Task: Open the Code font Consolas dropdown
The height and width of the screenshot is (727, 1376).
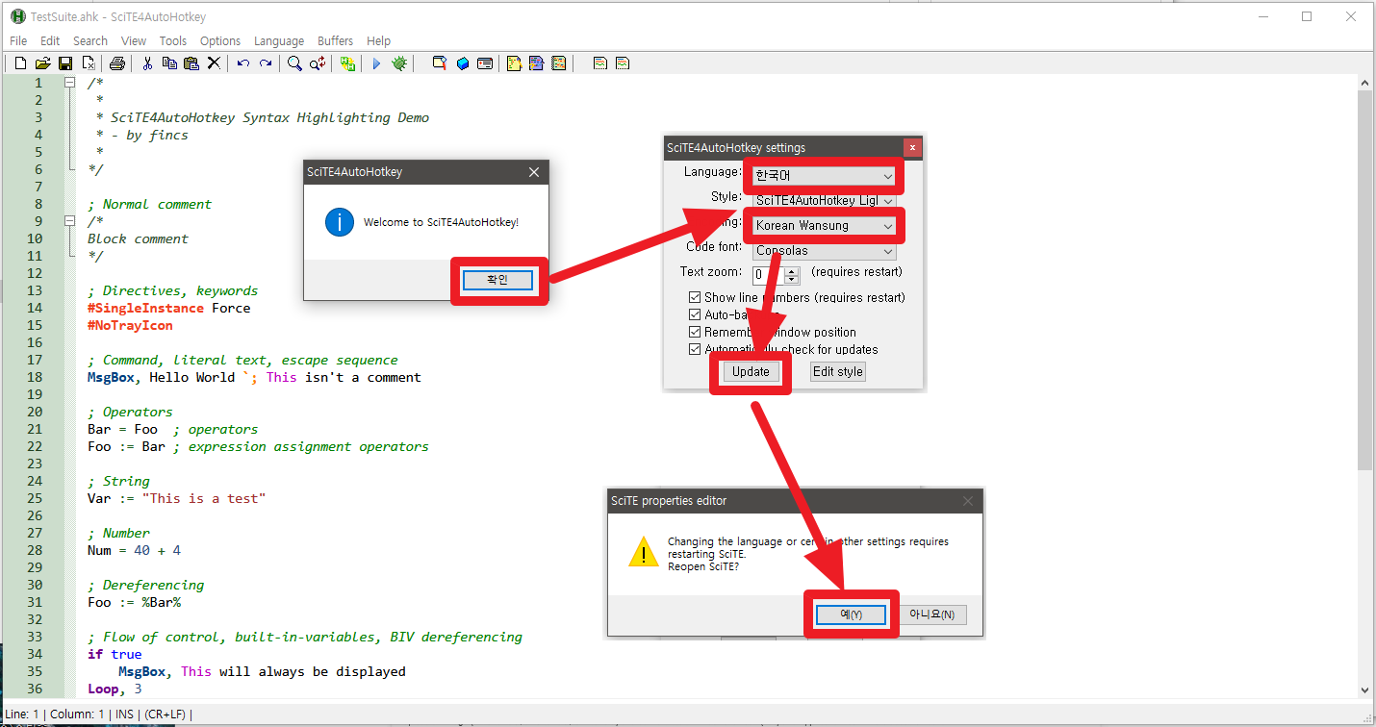Action: tap(824, 251)
